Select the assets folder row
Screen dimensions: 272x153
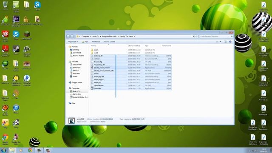131,50
